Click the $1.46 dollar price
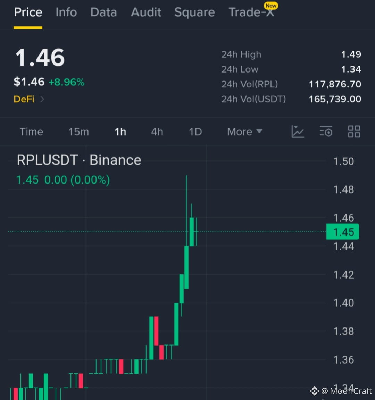The image size is (375, 400). click(29, 82)
